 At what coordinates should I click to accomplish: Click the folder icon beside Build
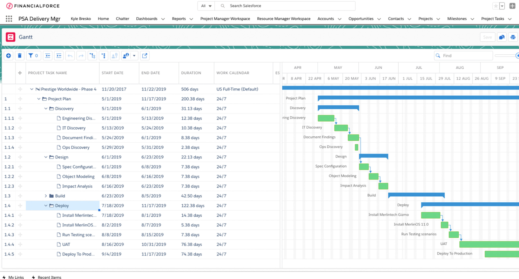(52, 196)
